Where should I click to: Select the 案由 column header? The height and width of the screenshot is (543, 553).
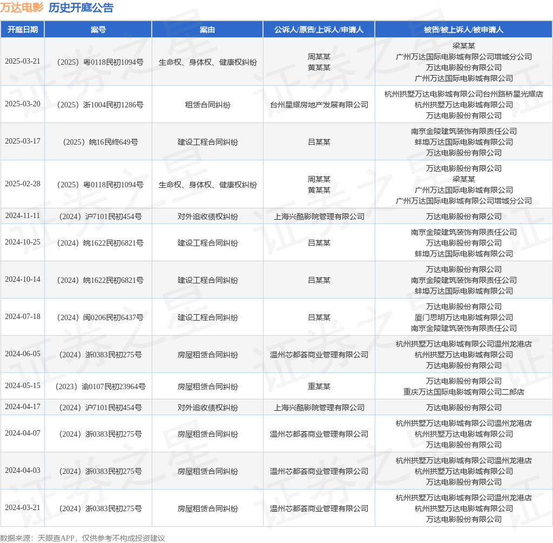pos(207,30)
